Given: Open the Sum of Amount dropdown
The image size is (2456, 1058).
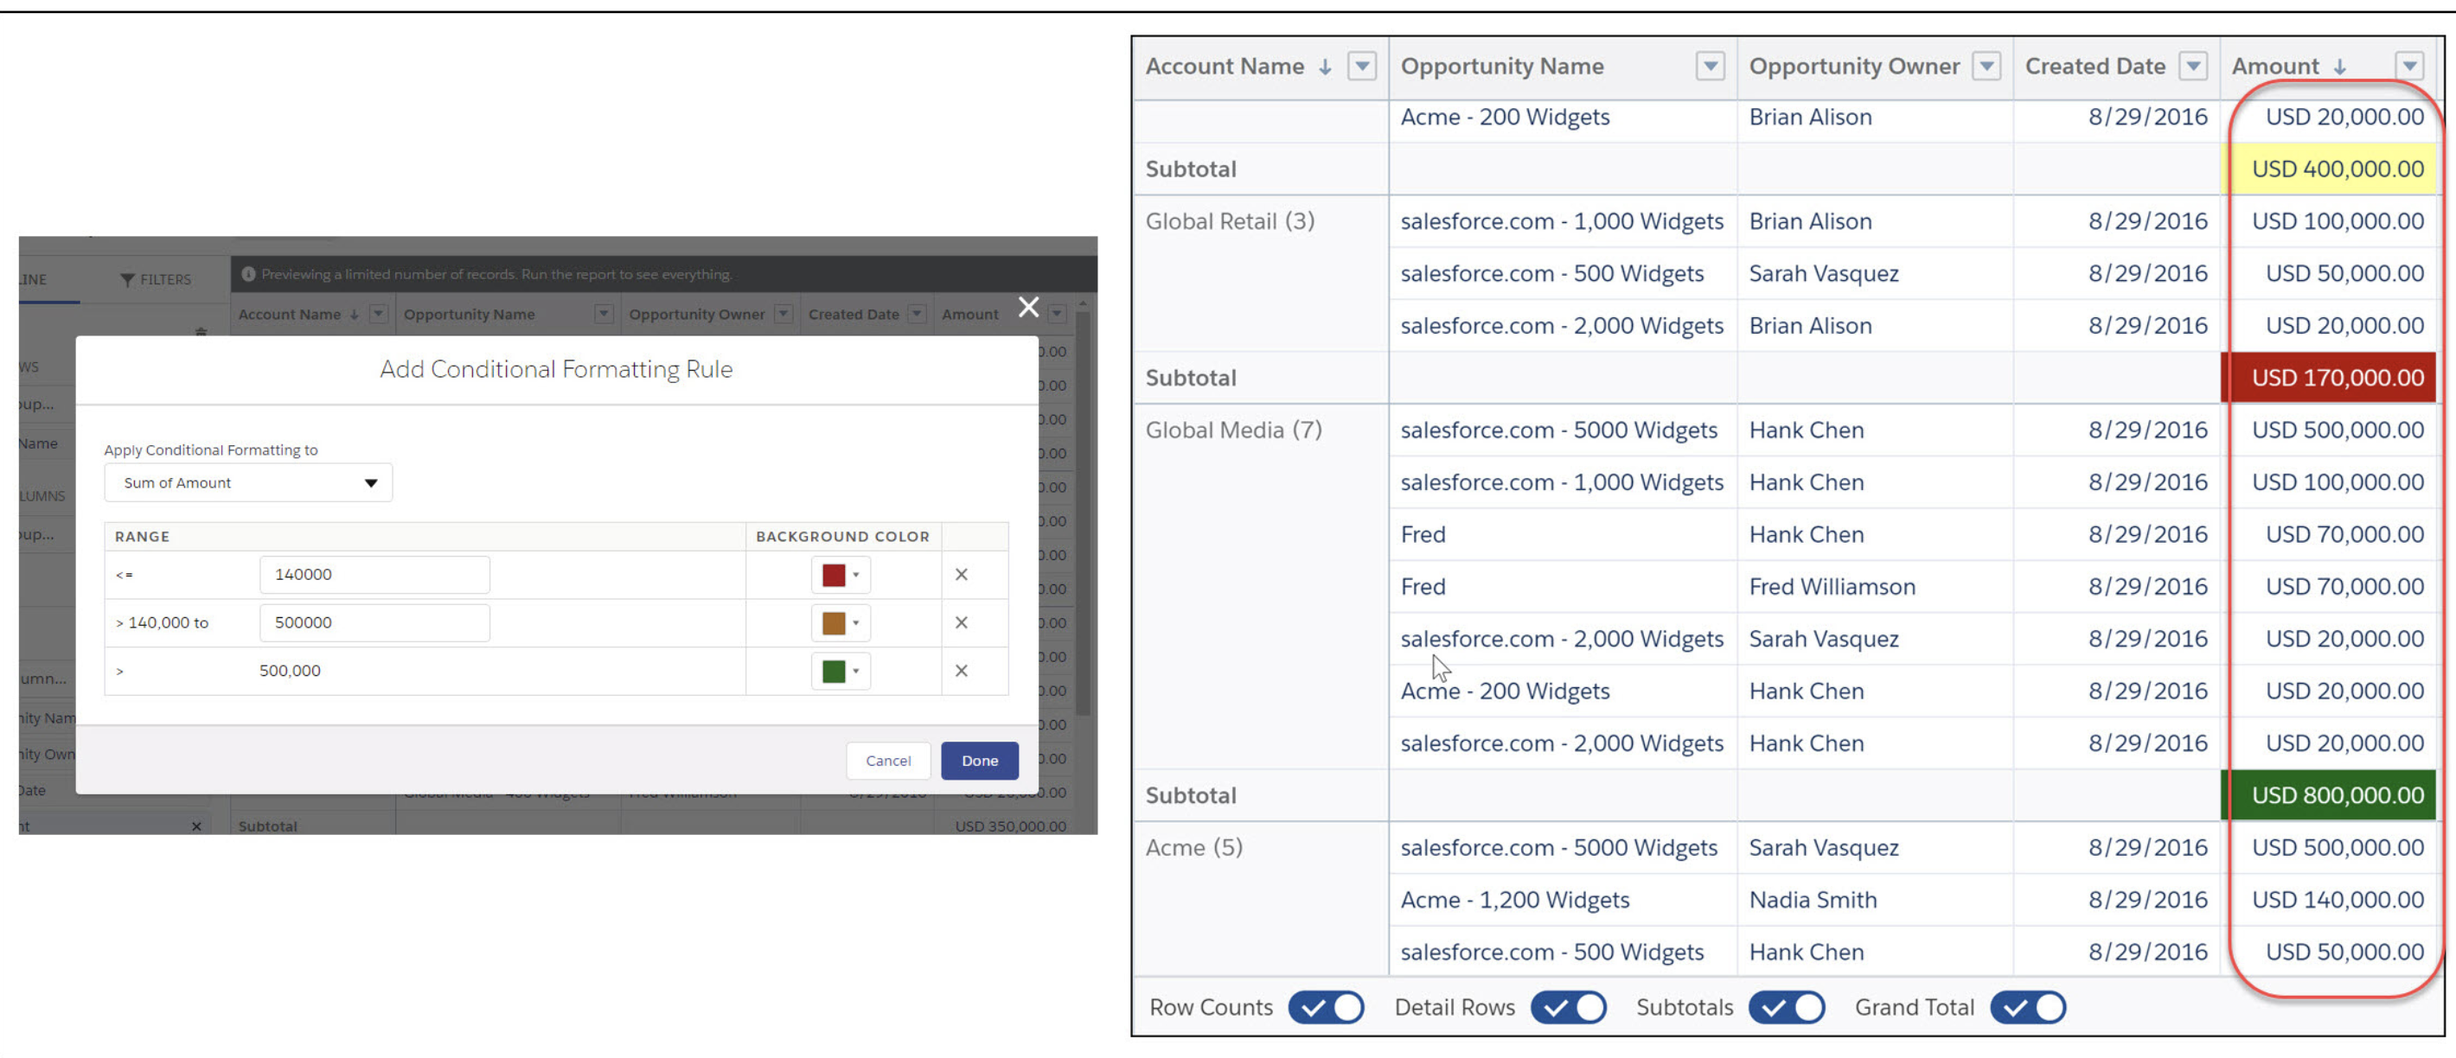Looking at the screenshot, I should click(x=248, y=483).
